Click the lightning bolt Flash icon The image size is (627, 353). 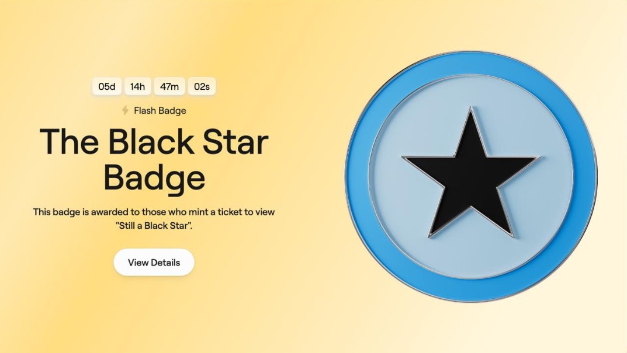pos(125,110)
